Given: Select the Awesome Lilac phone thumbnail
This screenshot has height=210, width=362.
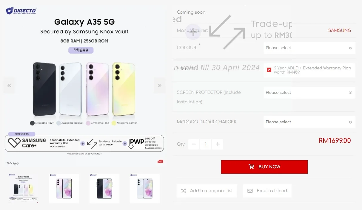Looking at the screenshot, I should click(64, 189).
